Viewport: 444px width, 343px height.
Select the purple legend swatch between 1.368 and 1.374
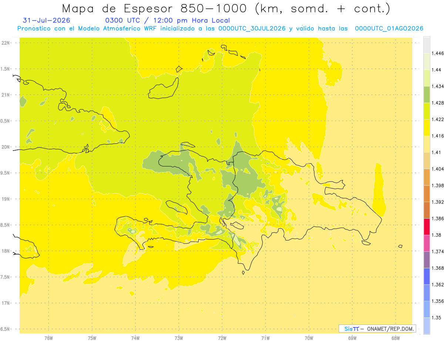pos(427,260)
